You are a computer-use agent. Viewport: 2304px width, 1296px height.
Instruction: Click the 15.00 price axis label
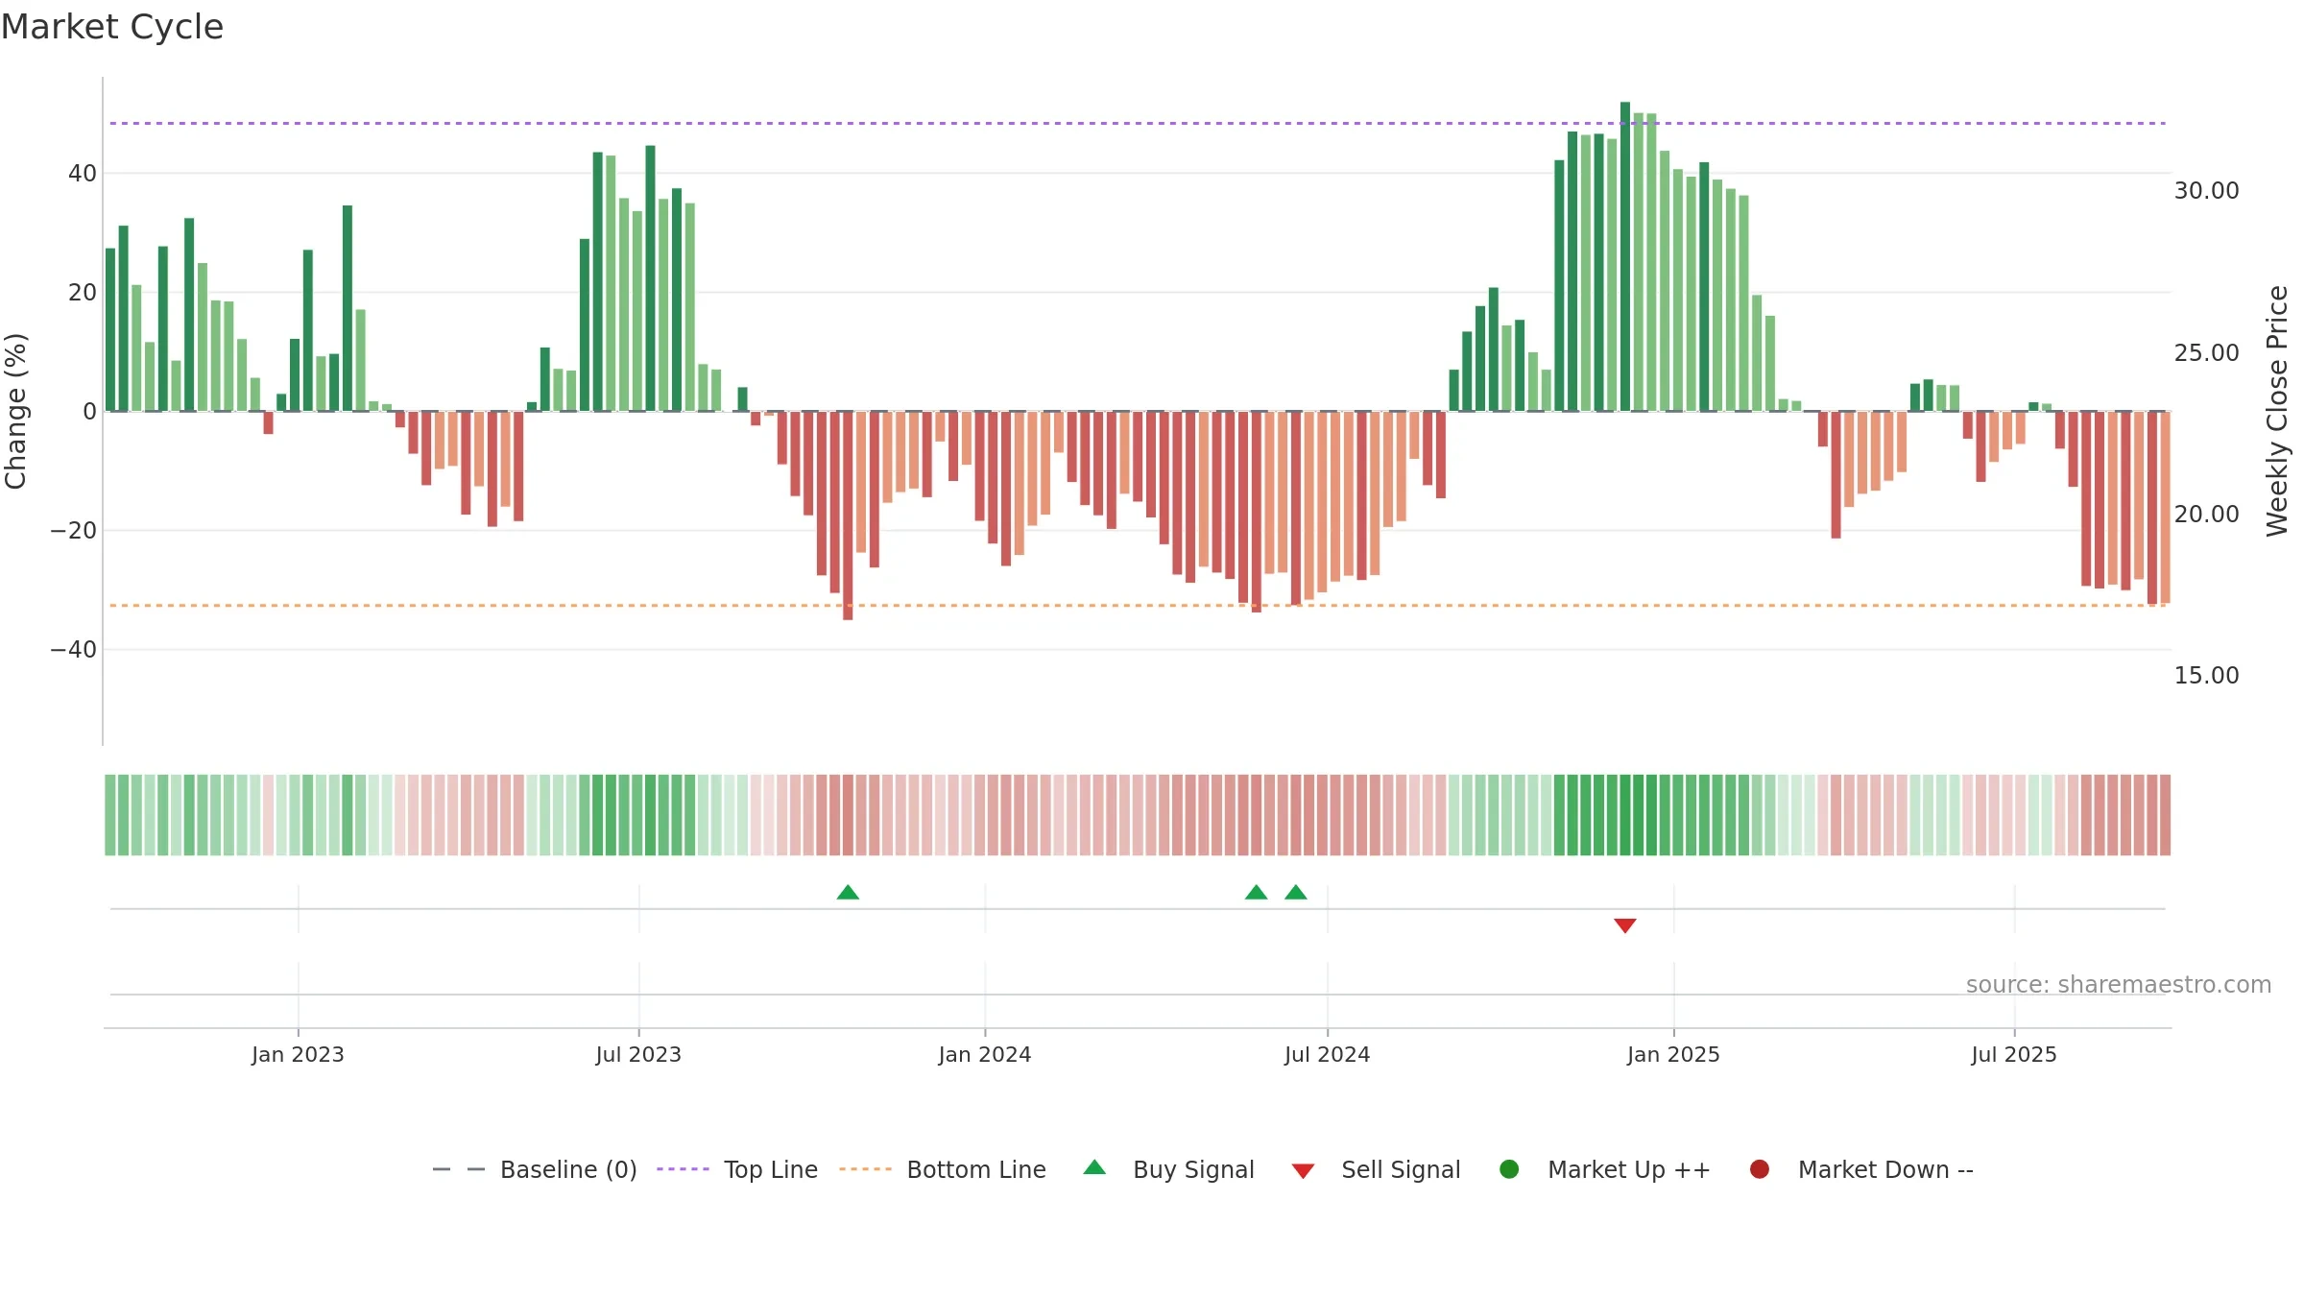click(x=2206, y=675)
